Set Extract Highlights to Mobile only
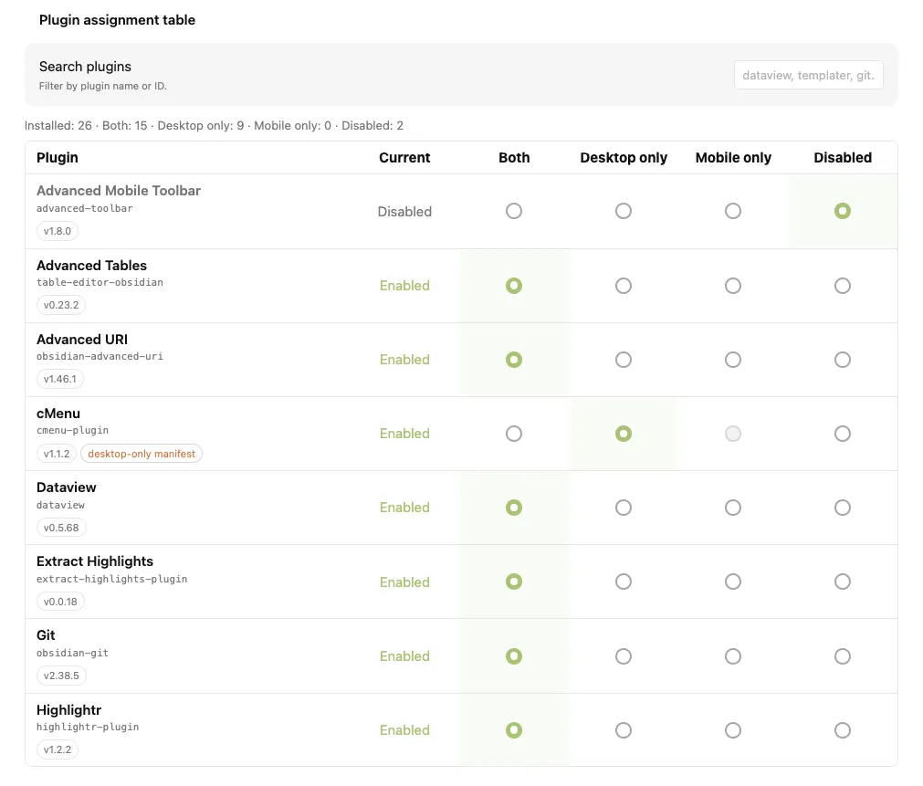The image size is (923, 786). coord(733,582)
